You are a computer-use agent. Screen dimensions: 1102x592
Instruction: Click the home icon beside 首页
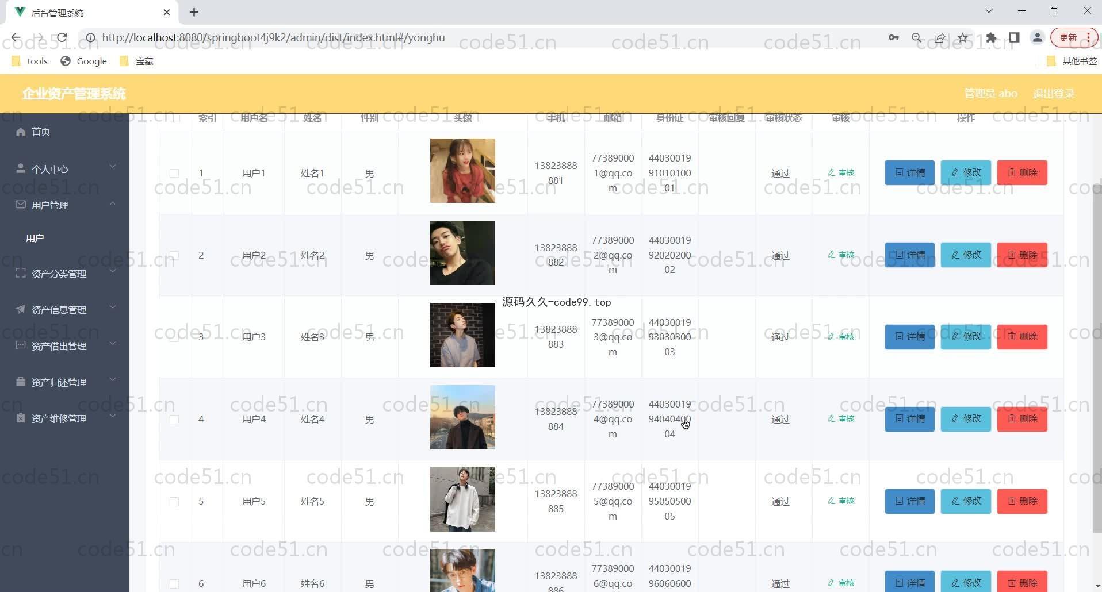tap(21, 132)
